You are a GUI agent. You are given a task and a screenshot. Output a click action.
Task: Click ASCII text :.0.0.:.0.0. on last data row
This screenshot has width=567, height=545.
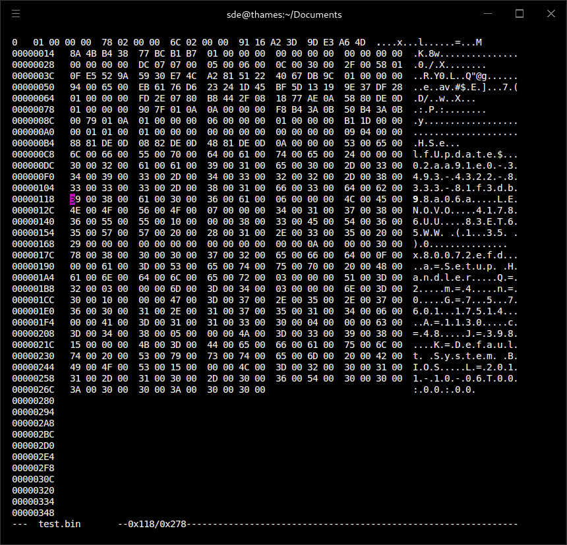point(444,389)
